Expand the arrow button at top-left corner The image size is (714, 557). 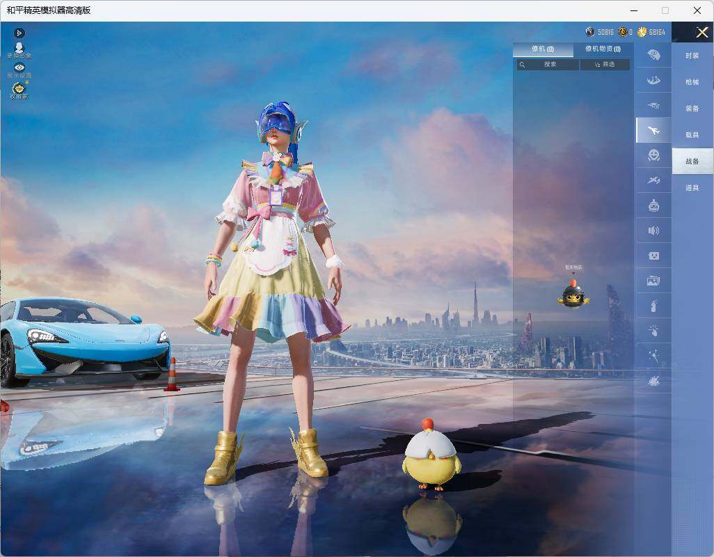[19, 33]
